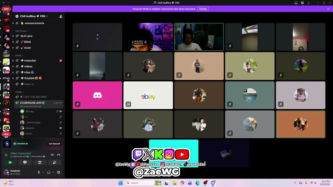Collapse the Self Promo category

pos(22,31)
